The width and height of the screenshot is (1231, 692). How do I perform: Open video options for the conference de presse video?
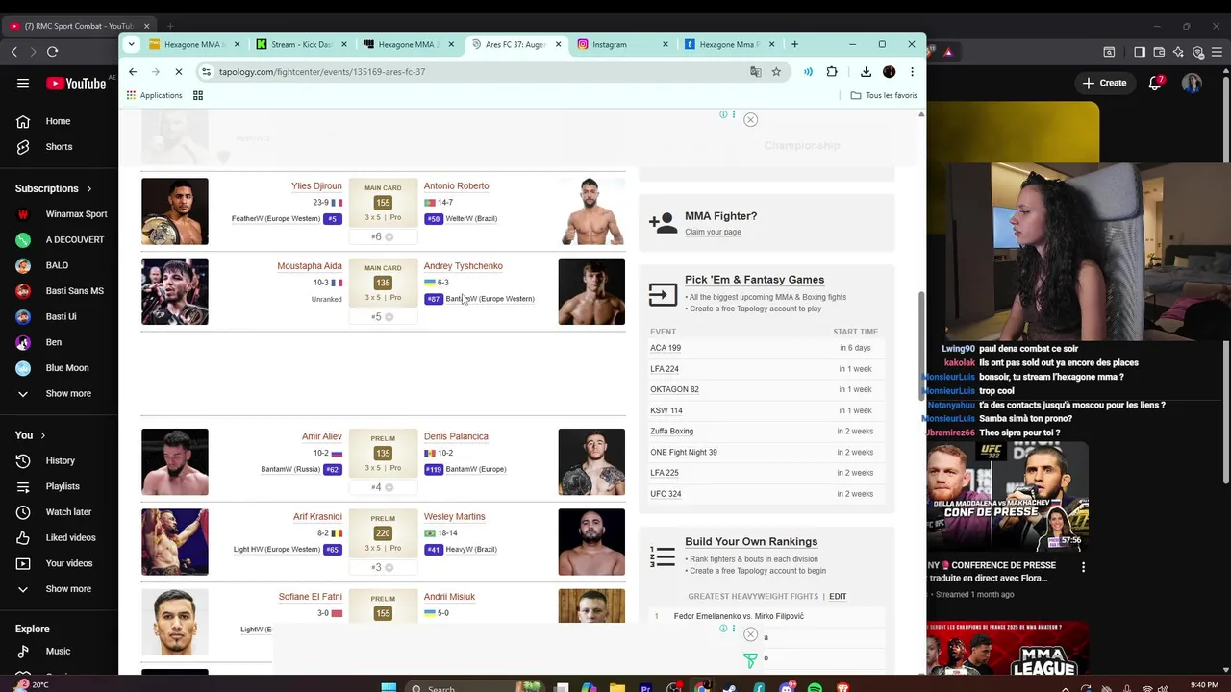[x=1083, y=567]
